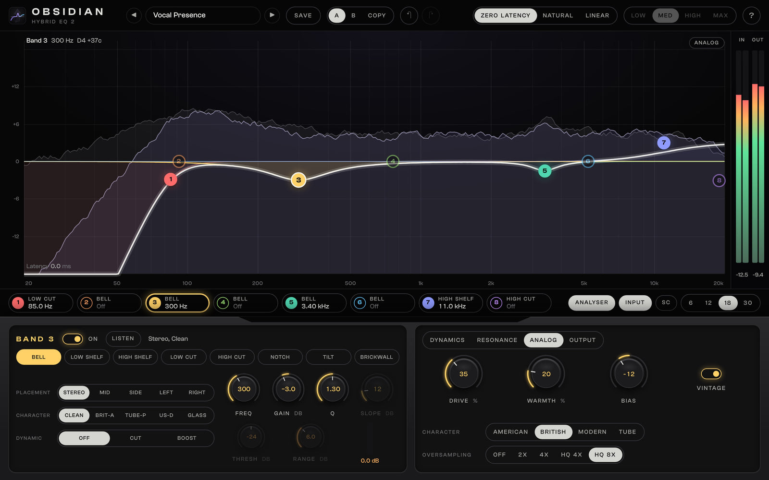Open band 8 High Cut selector

pos(519,303)
